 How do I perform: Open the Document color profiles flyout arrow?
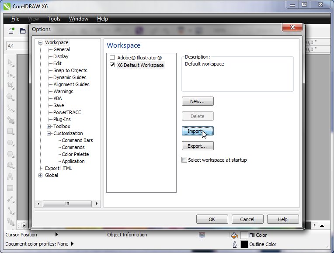point(72,244)
